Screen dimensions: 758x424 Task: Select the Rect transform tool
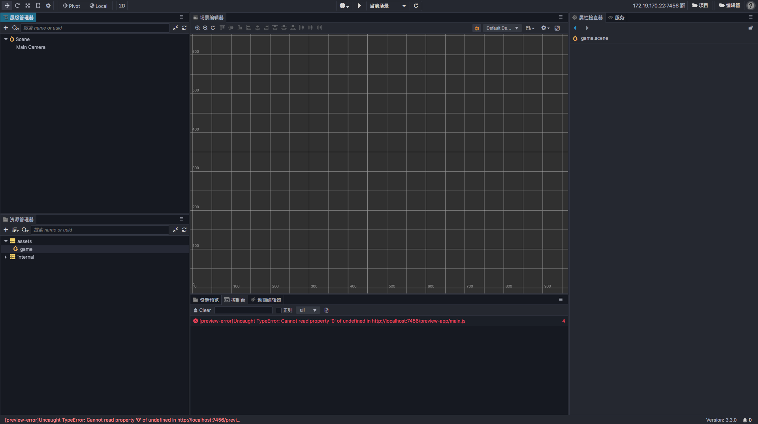[x=38, y=6]
